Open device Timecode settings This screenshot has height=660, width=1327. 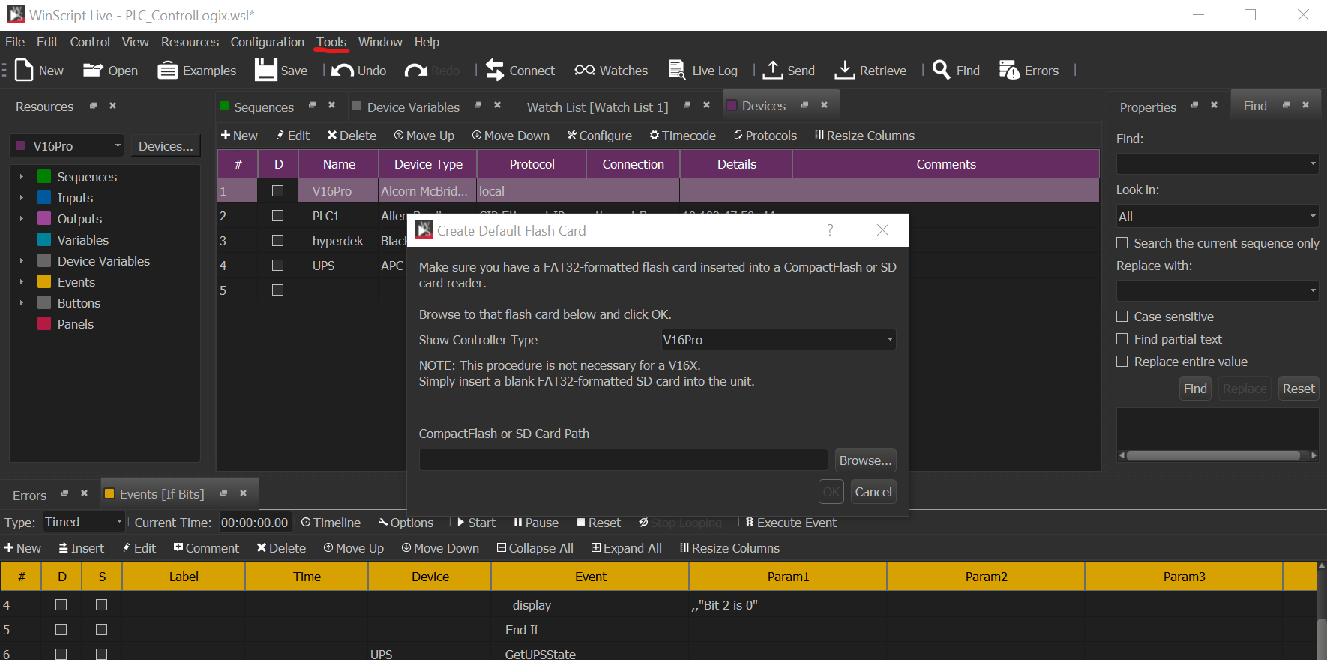pyautogui.click(x=683, y=136)
